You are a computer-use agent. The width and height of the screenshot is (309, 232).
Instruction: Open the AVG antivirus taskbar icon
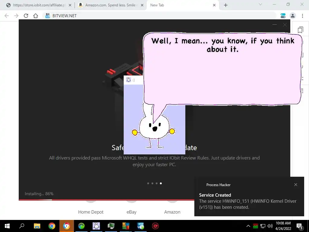coord(126,226)
